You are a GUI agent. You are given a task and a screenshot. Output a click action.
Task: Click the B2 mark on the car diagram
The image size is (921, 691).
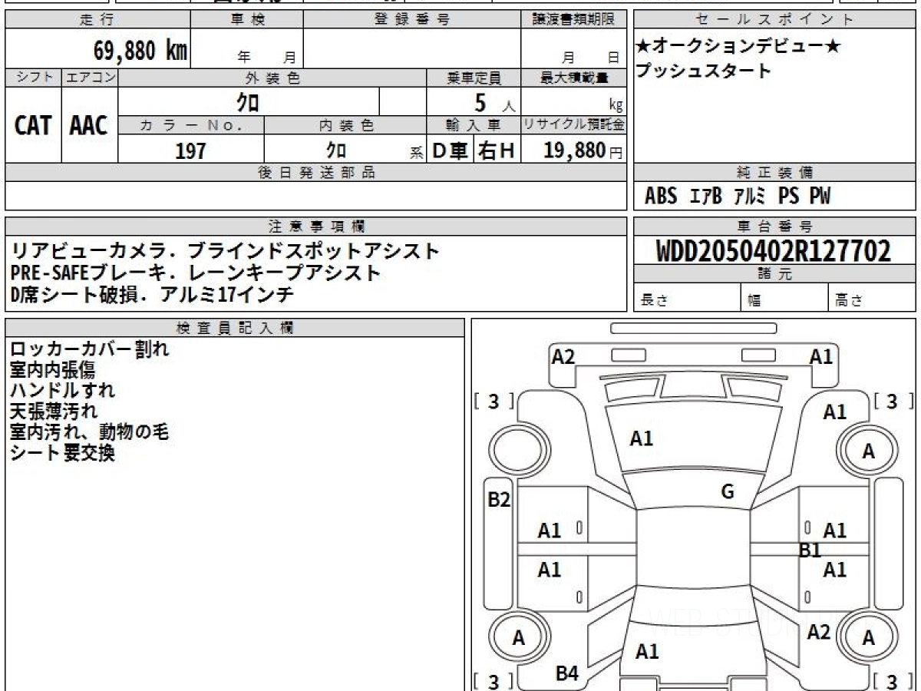pyautogui.click(x=499, y=500)
